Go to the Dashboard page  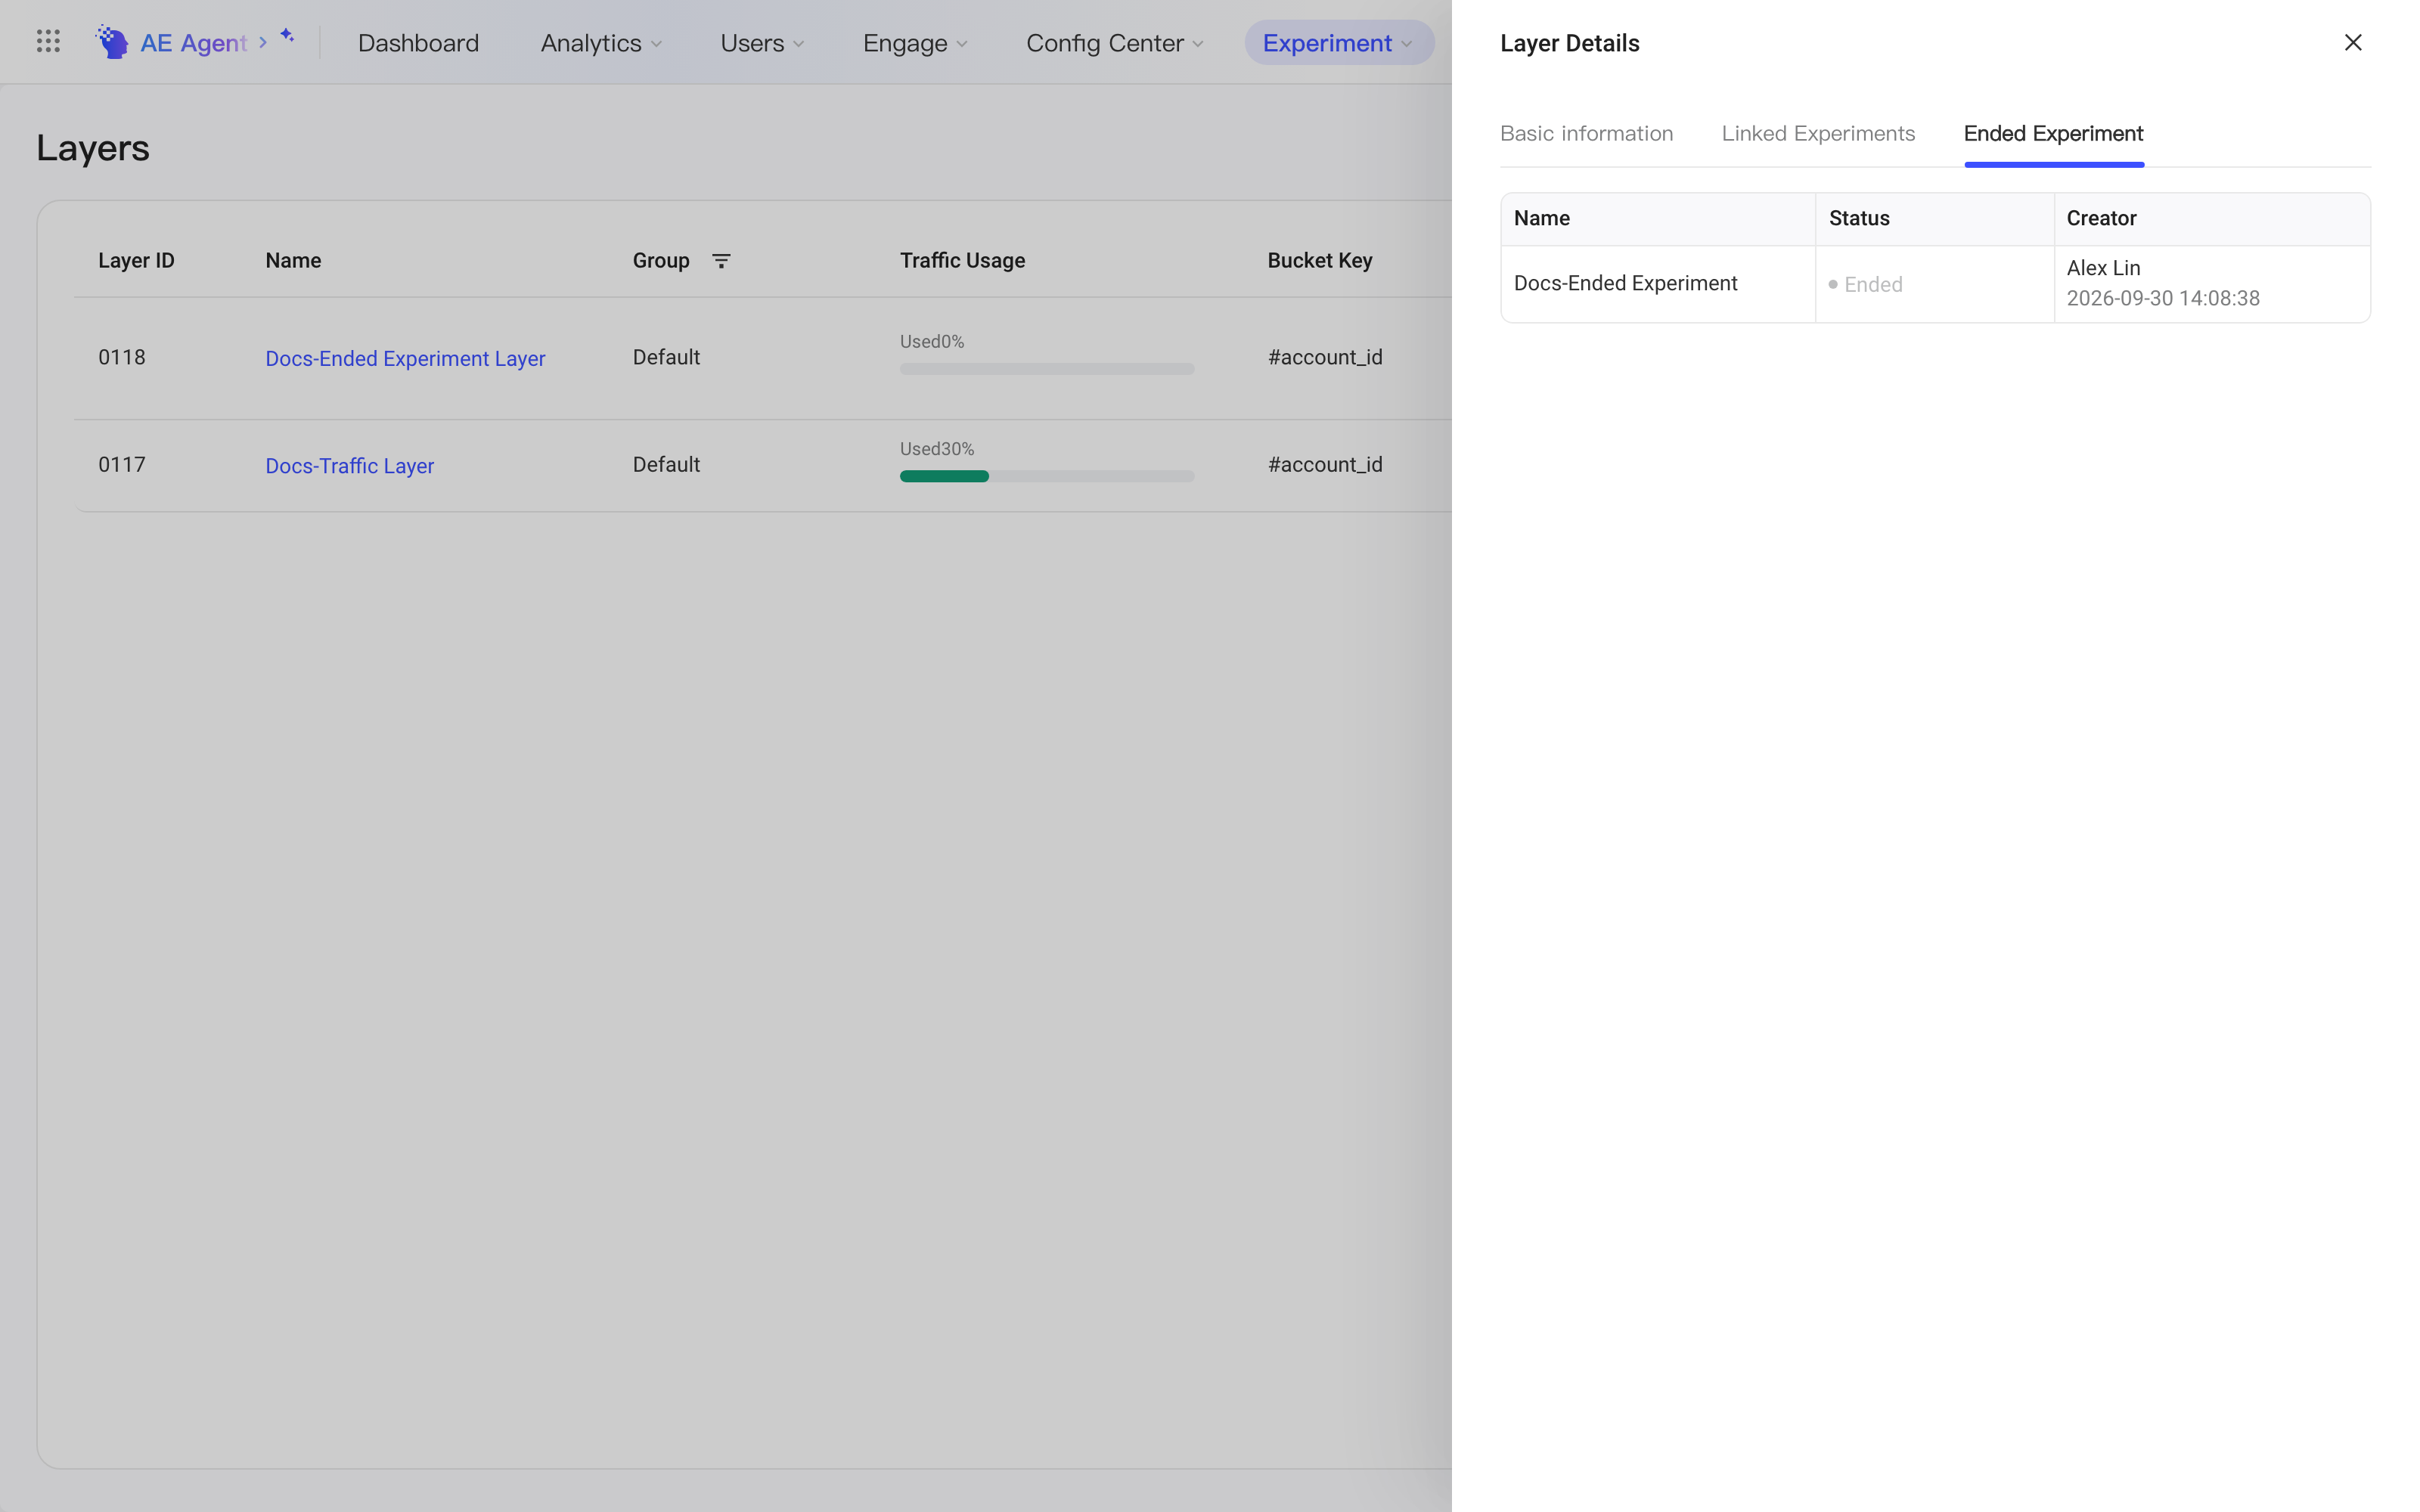tap(418, 43)
